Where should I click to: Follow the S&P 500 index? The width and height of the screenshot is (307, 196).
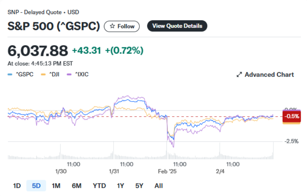(x=122, y=26)
